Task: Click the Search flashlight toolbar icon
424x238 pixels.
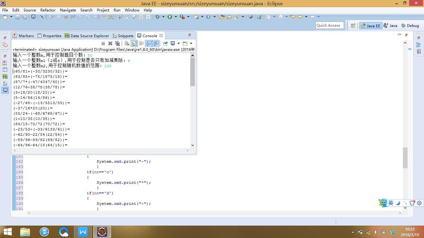Action: pos(237,17)
